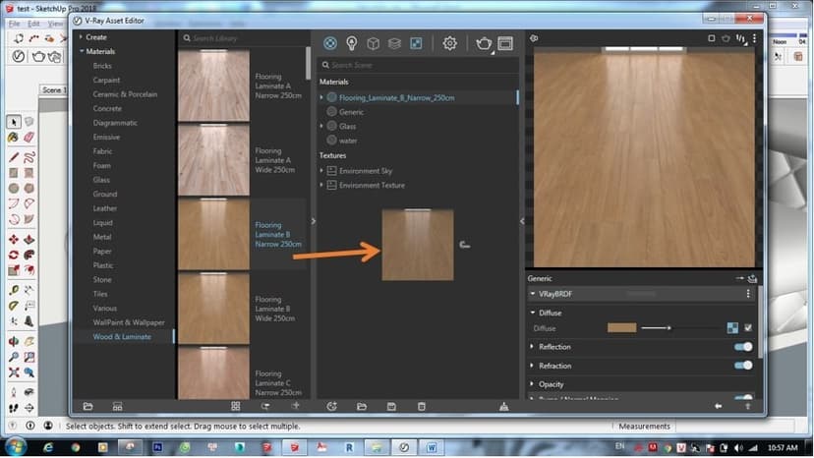Viewport: 814px width, 458px height.
Task: Select the SketchUp Eraser tool
Action: [29, 137]
